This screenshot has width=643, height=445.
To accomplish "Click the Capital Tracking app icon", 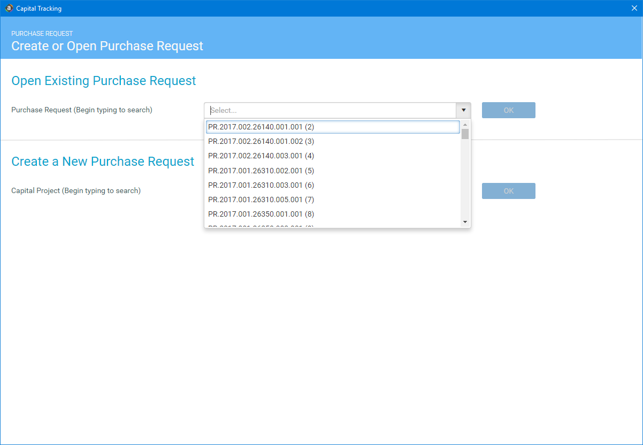I will (x=9, y=8).
